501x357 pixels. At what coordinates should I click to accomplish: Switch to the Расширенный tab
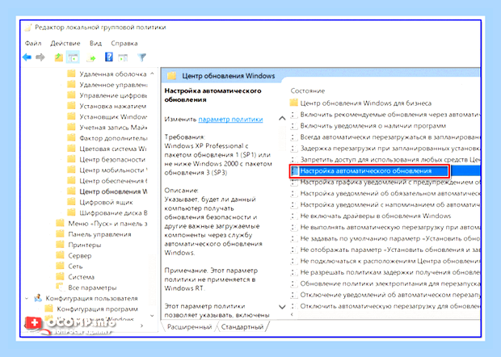tap(189, 327)
